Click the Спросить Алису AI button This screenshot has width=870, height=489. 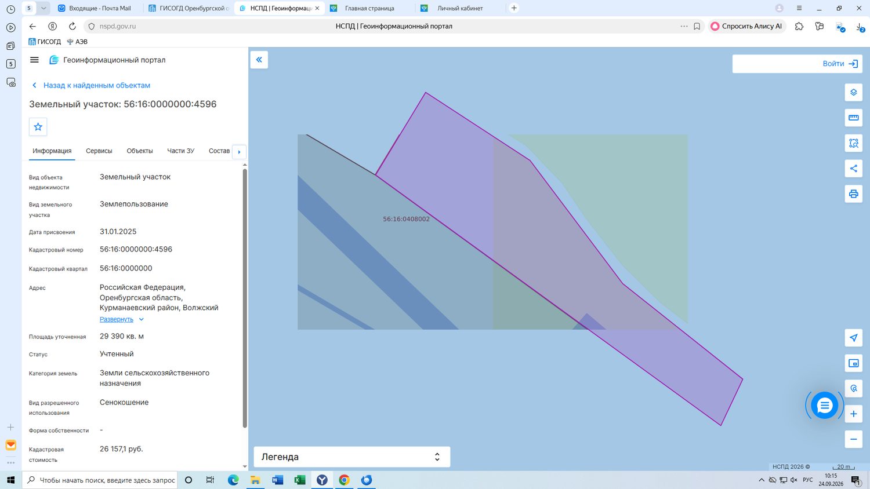(x=746, y=26)
